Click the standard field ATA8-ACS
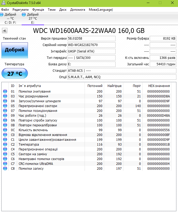Screen dimensions: 178x212 (122, 71)
